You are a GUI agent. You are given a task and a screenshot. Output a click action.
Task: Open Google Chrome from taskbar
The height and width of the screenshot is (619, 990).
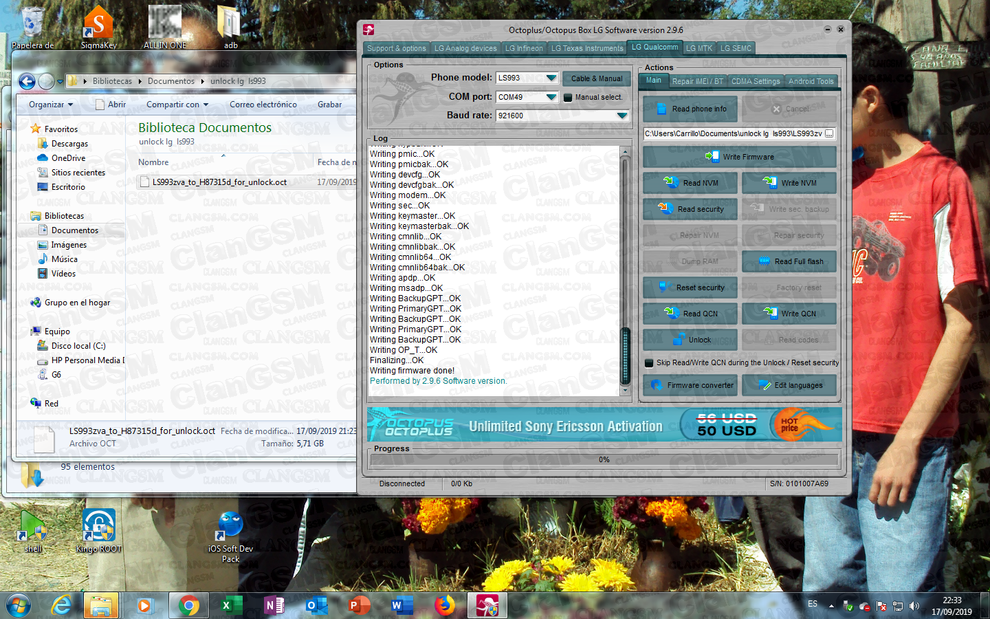coord(188,606)
